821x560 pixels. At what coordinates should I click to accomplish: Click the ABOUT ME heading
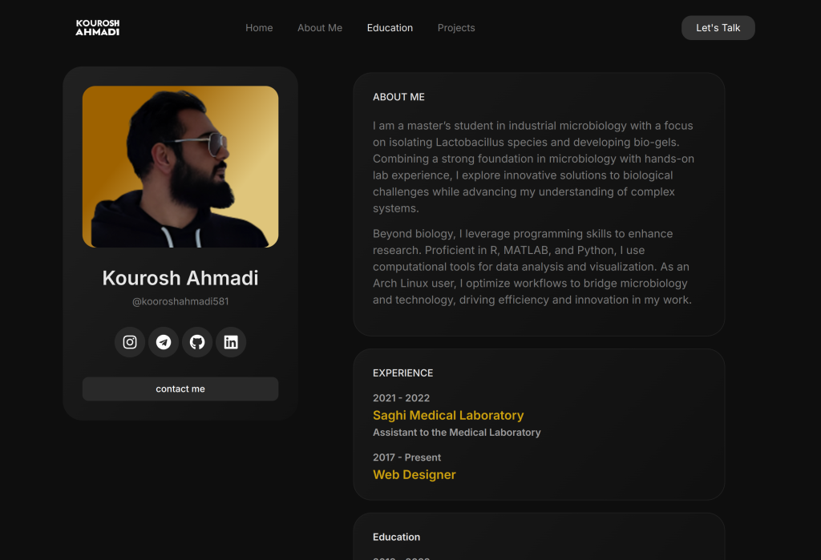click(398, 97)
